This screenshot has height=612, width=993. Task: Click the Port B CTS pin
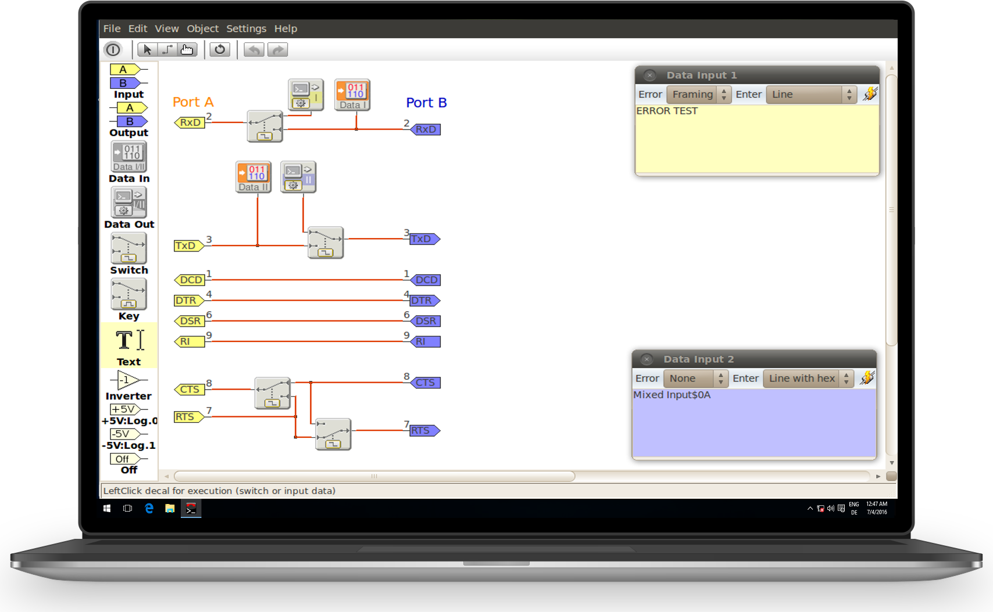[426, 383]
